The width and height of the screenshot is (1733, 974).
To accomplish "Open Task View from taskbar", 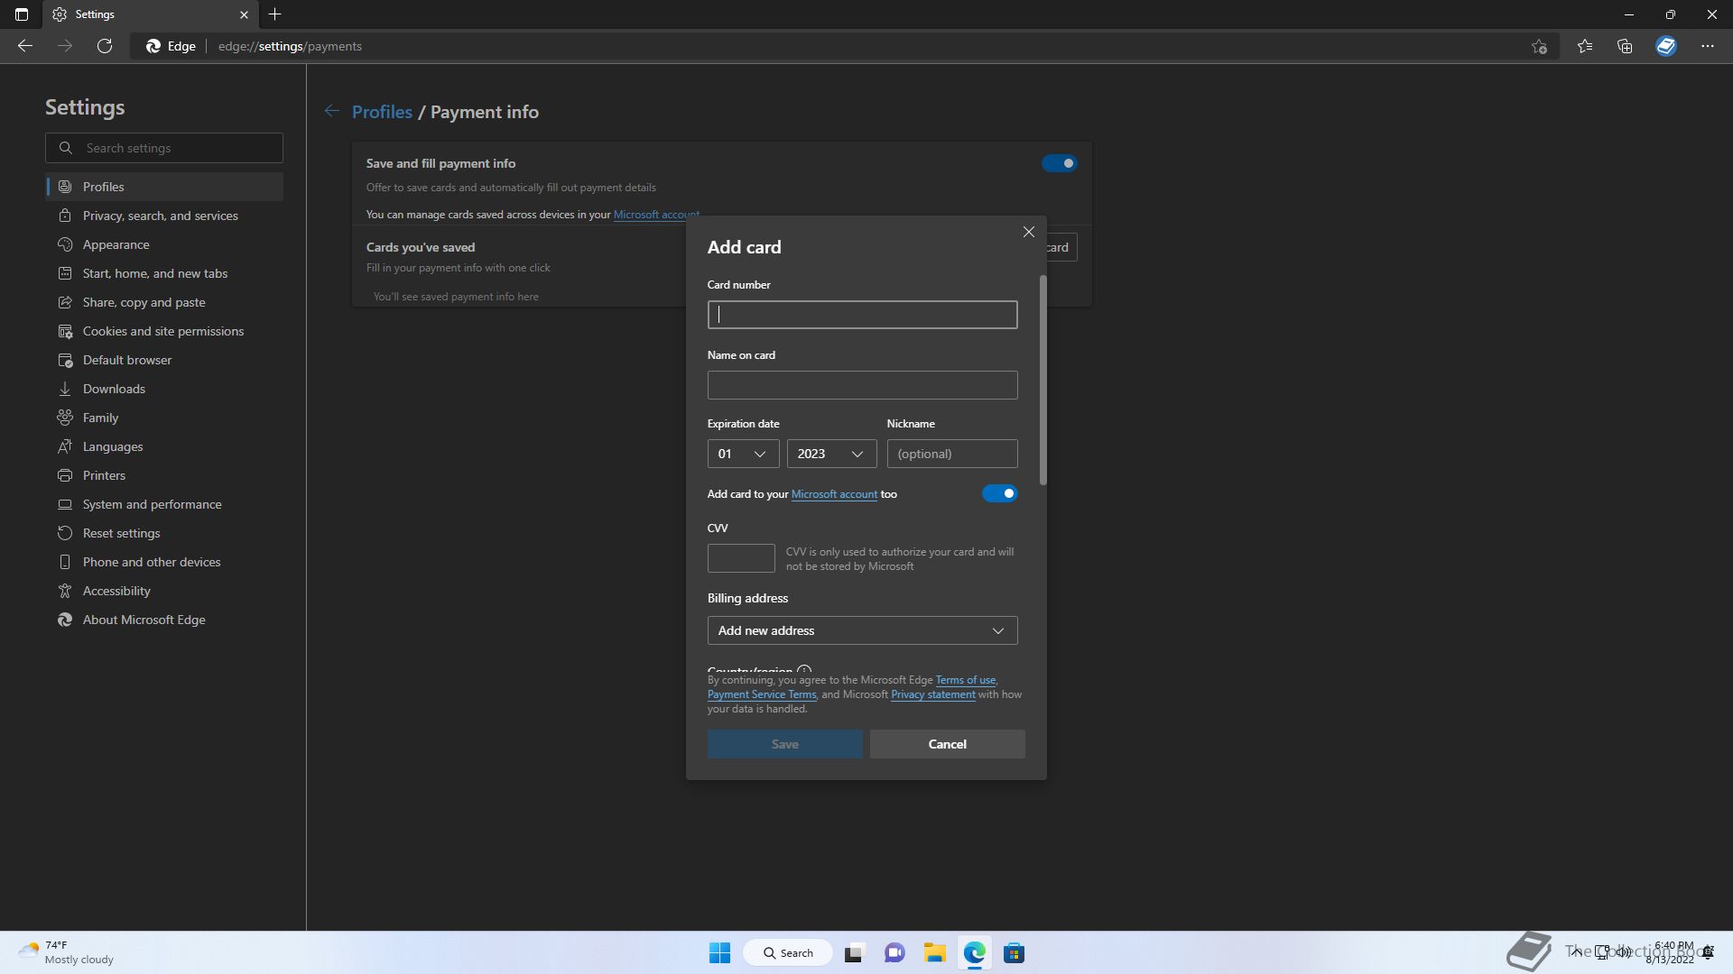I will (x=854, y=952).
